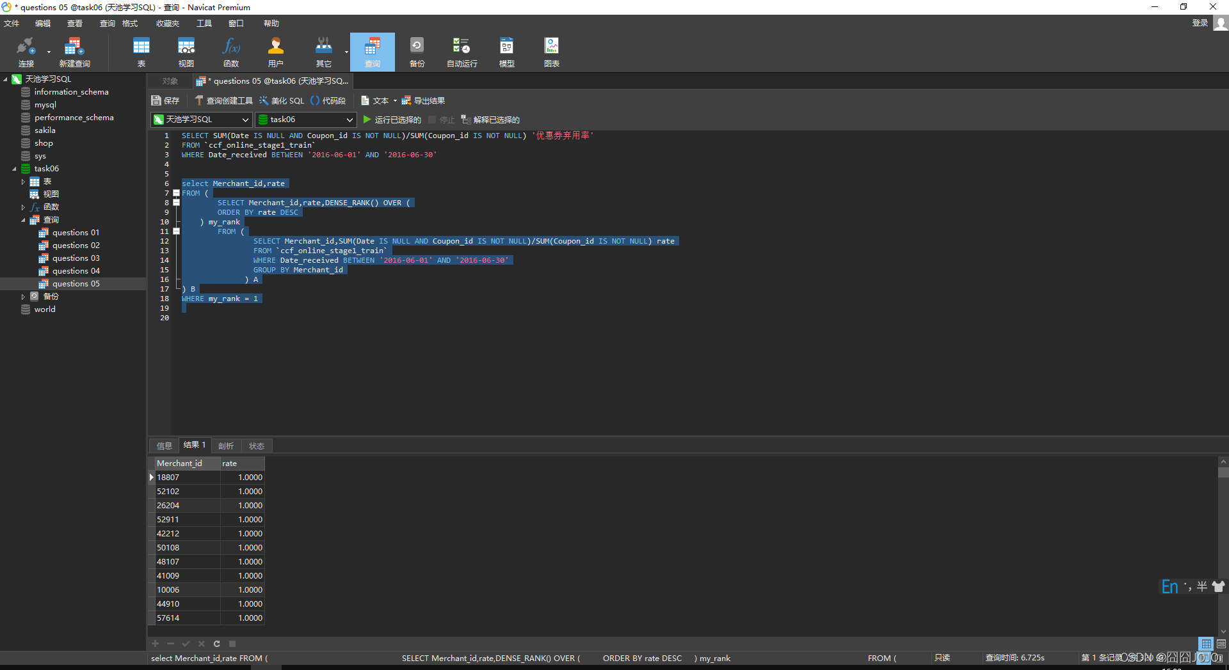Select the sakila database
The height and width of the screenshot is (670, 1229).
point(45,130)
